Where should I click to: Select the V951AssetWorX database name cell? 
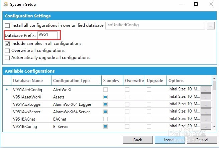click(x=31, y=97)
